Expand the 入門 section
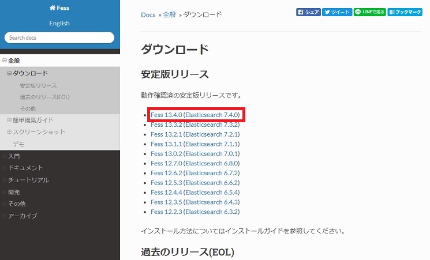Screen dimensions: 430x260 click(x=5, y=156)
